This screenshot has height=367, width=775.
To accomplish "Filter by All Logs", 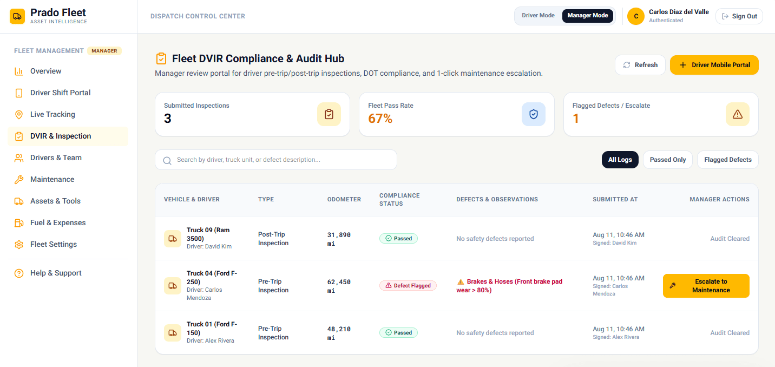I will coord(620,160).
